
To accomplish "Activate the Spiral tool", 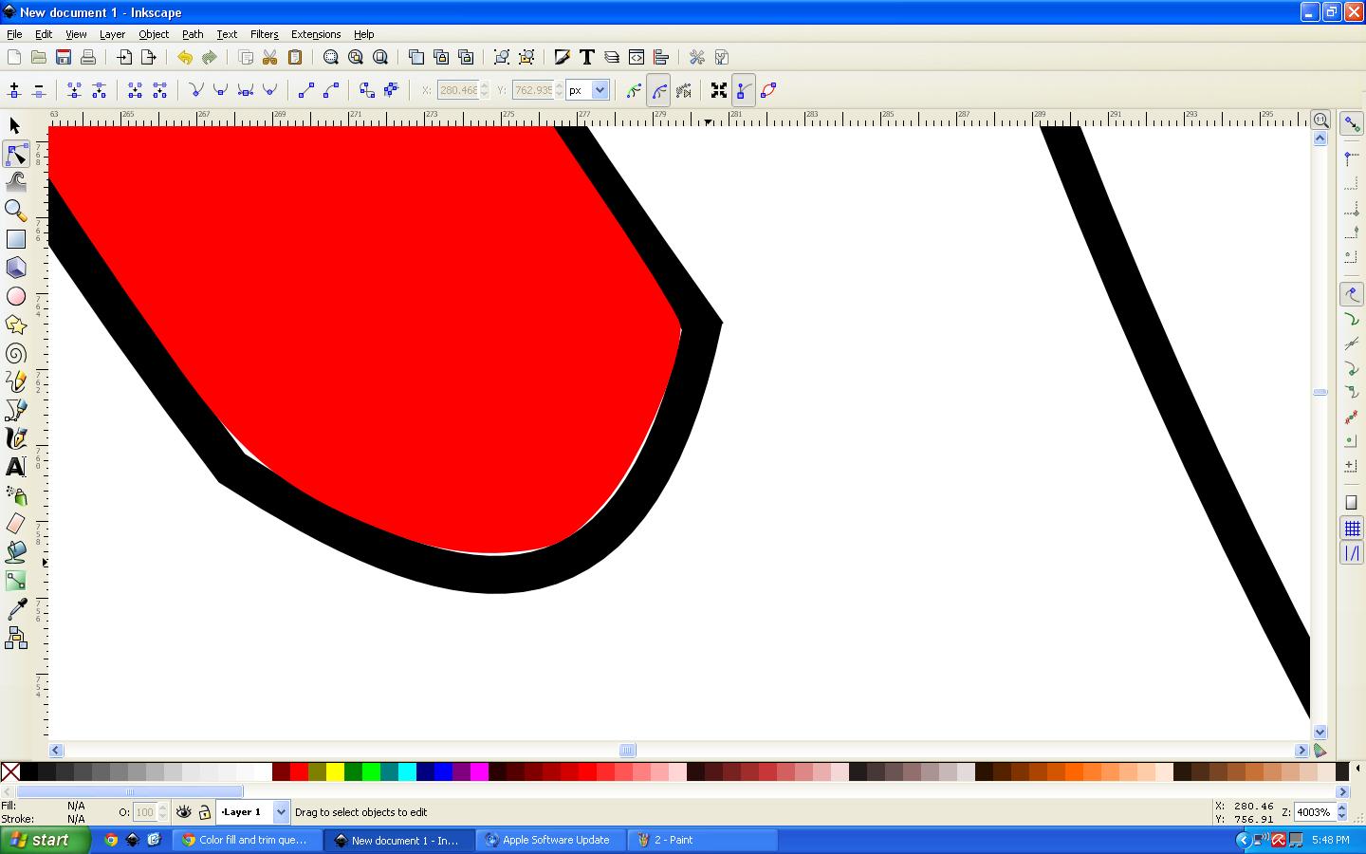I will pyautogui.click(x=15, y=354).
